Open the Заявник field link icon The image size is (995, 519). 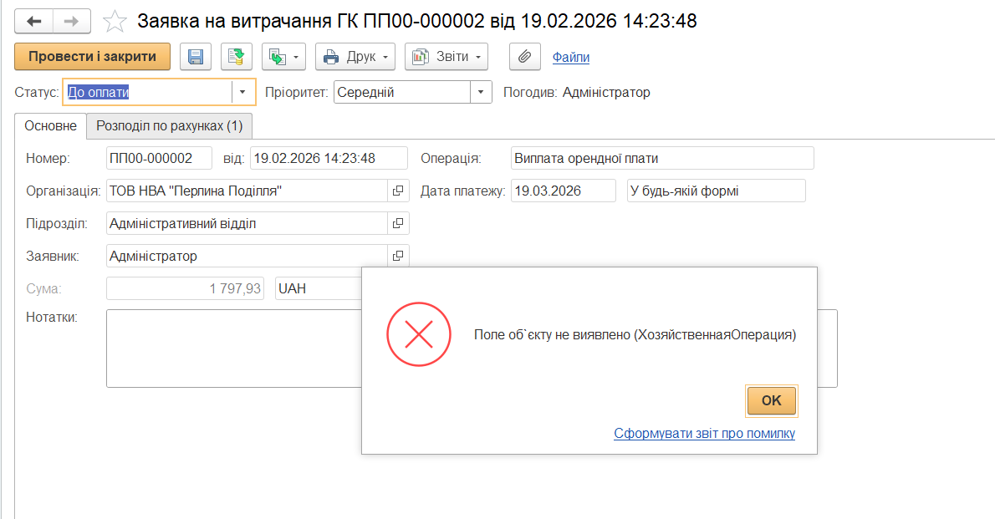tap(398, 256)
